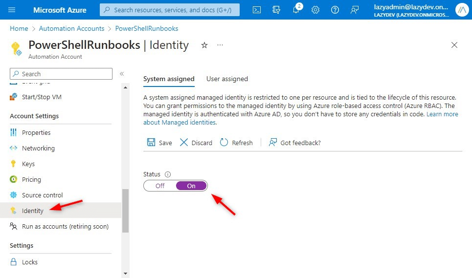Click the Account Settings section heading
Image resolution: width=472 pixels, height=278 pixels.
pyautogui.click(x=34, y=116)
